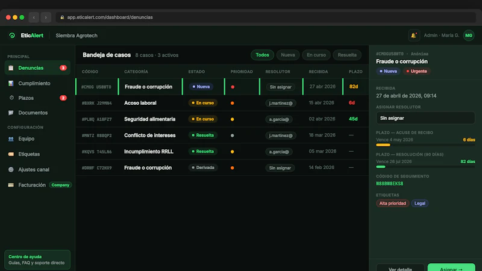Open the Centro de ayuda card

(x=37, y=260)
